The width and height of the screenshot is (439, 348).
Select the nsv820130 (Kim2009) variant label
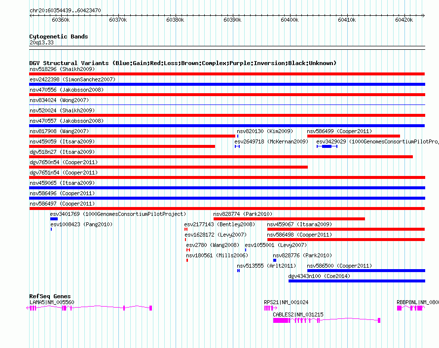click(x=265, y=131)
